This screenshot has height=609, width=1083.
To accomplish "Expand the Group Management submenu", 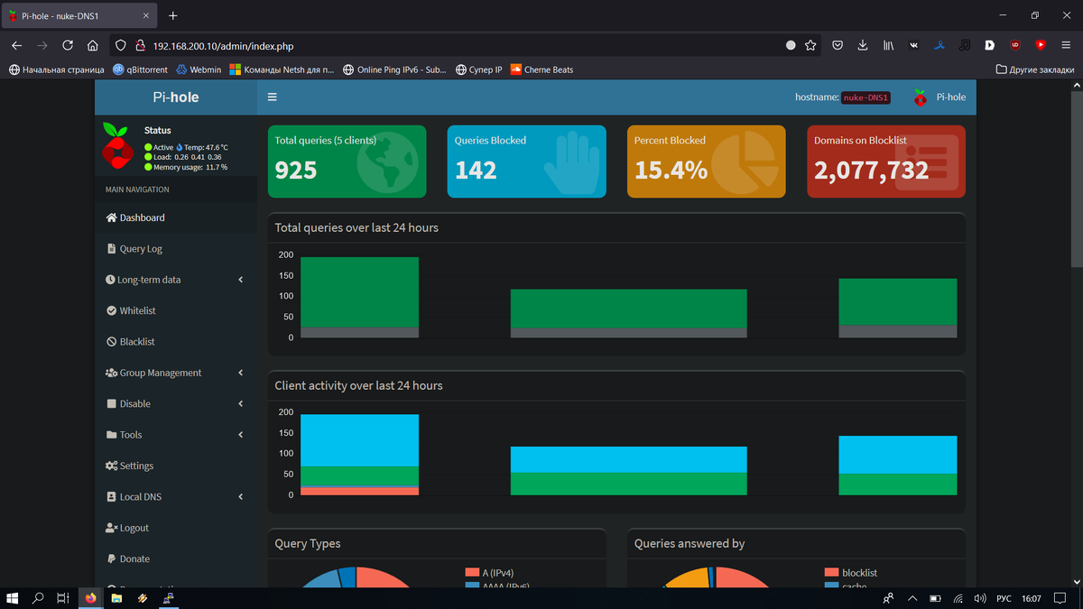I will pyautogui.click(x=176, y=373).
